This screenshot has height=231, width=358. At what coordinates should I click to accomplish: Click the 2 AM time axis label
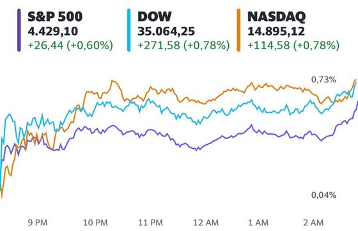(313, 223)
